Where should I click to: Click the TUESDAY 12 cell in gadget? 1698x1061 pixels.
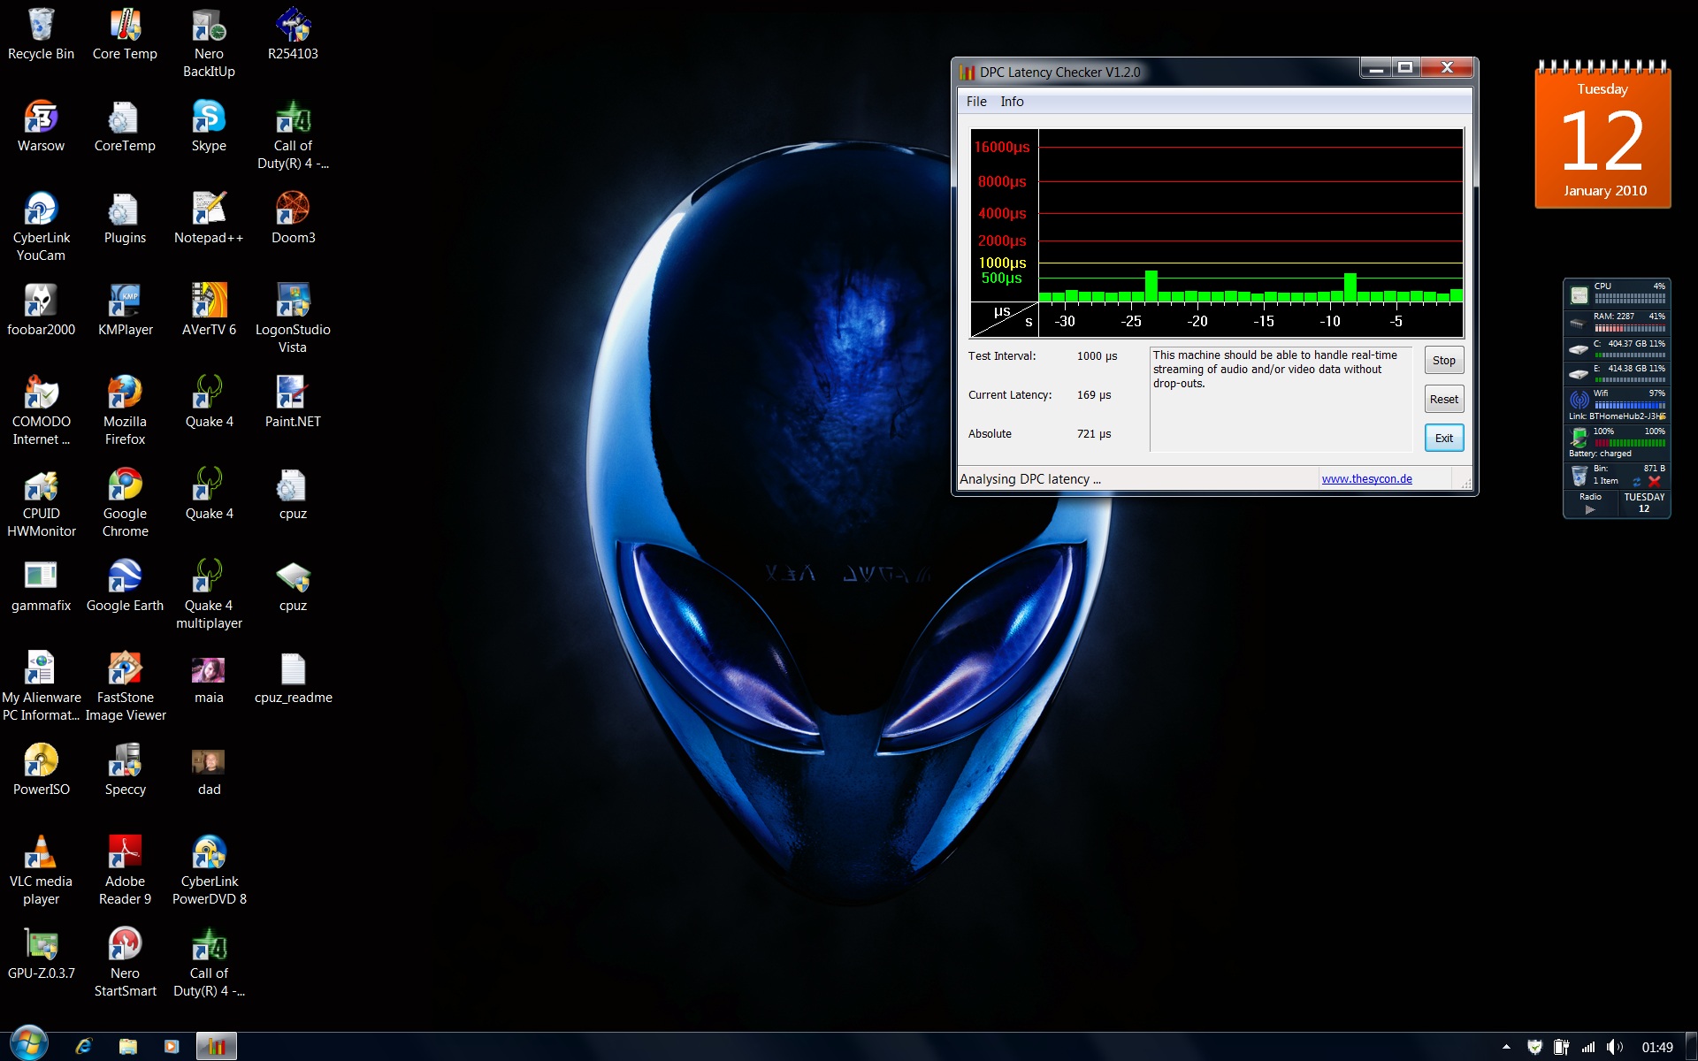coord(1644,503)
